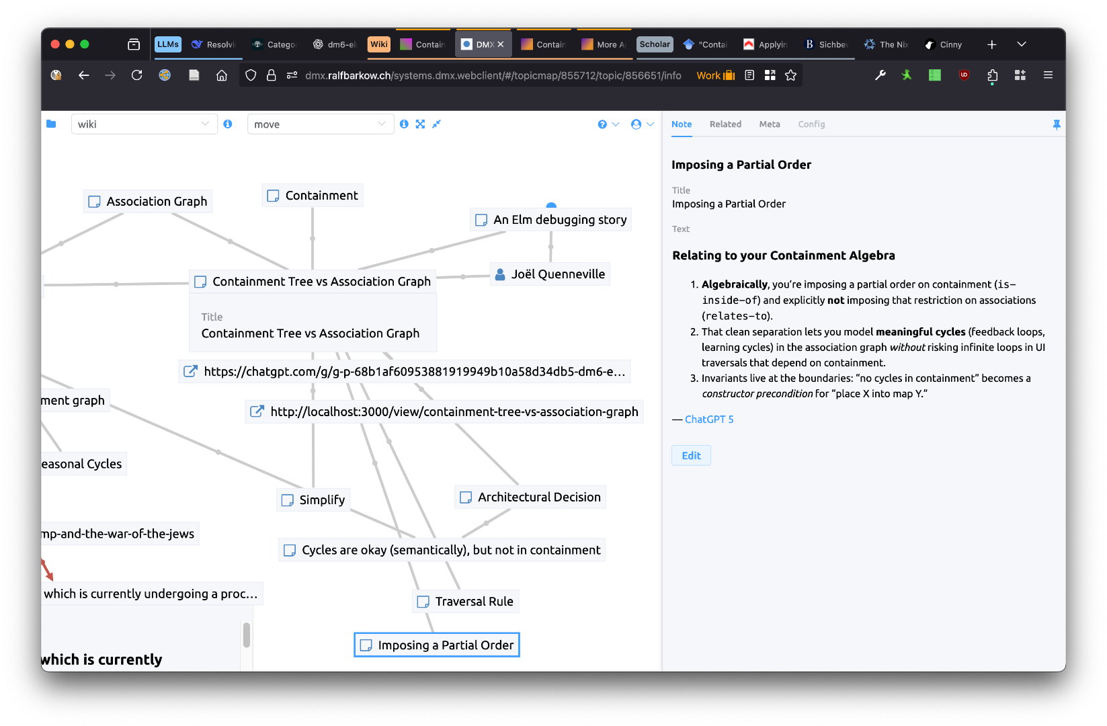
Task: Pin the detail panel
Action: [x=1056, y=125]
